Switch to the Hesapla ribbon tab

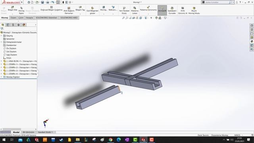coord(29,17)
